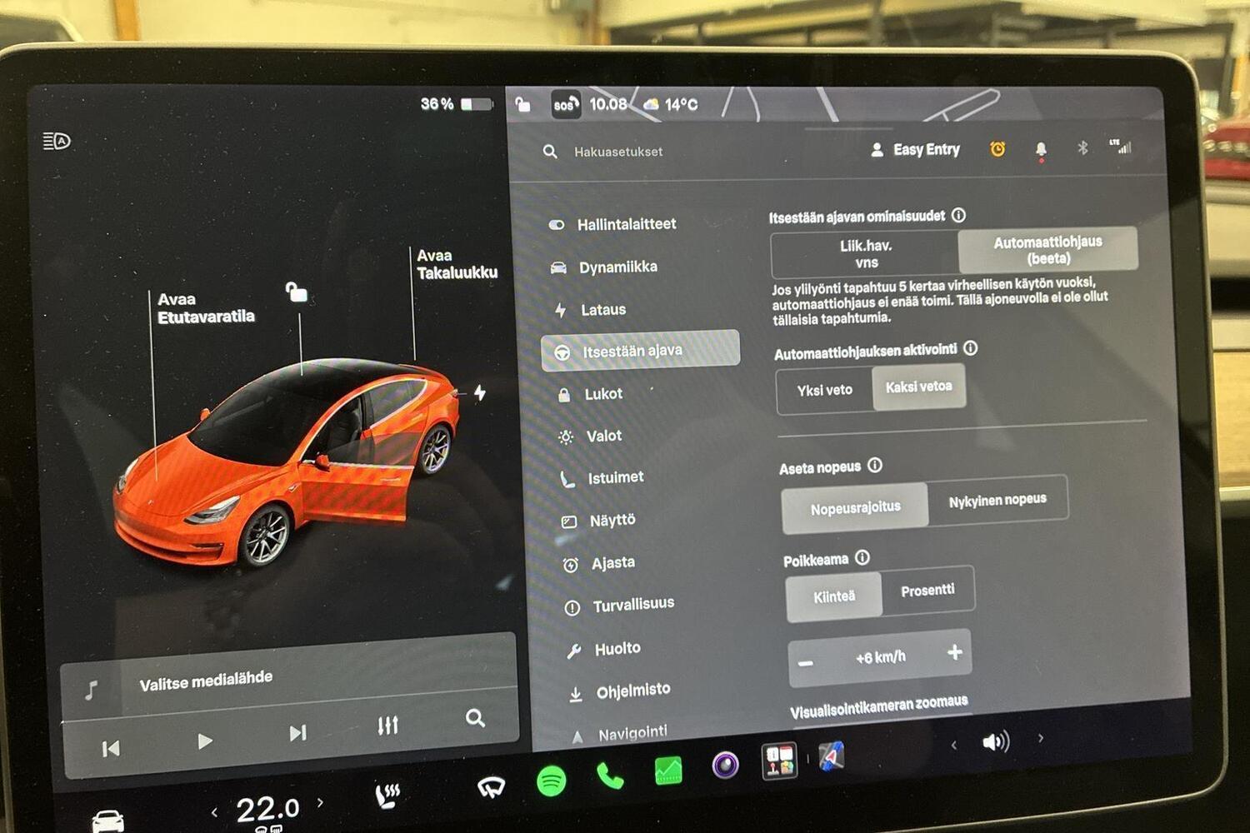Open Spotify from the bottom app bar
The image size is (1250, 833).
tap(551, 781)
